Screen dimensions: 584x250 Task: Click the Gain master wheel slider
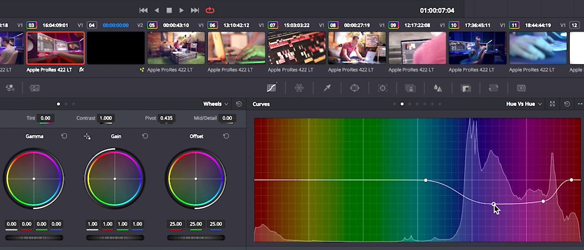[115, 238]
